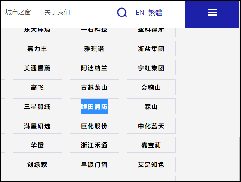Pick the 创绿家 brand box
Screen dimensions: 241x182
(x=37, y=164)
